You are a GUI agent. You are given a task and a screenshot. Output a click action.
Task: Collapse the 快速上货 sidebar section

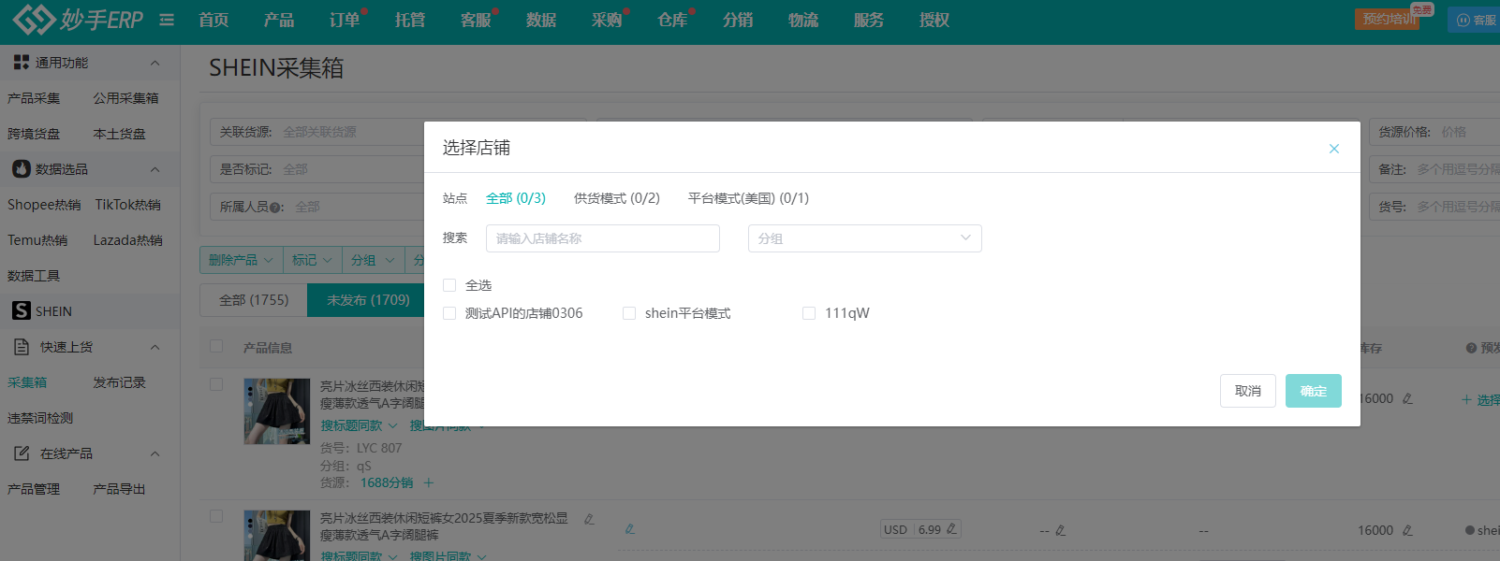(x=155, y=347)
